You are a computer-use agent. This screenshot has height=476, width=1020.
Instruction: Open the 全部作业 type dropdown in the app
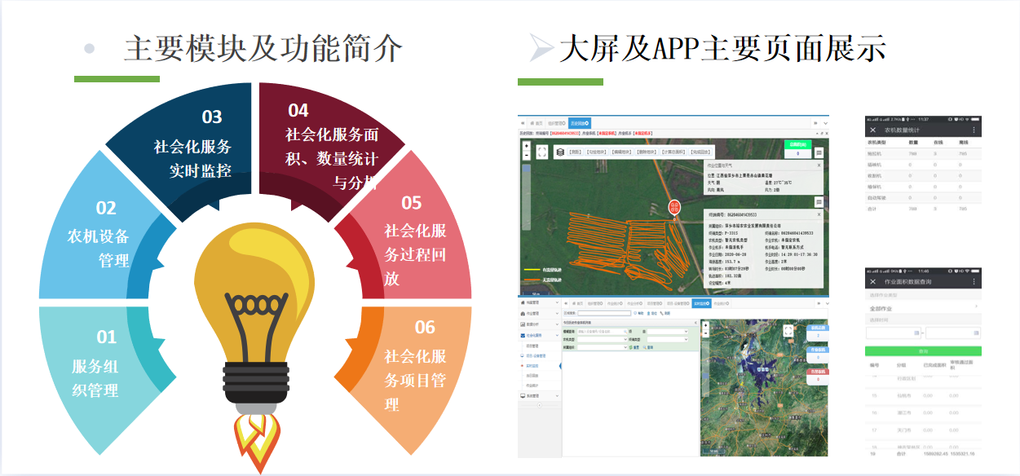[x=922, y=309]
